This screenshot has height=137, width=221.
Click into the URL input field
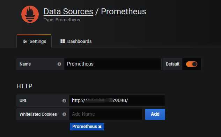pos(117,100)
